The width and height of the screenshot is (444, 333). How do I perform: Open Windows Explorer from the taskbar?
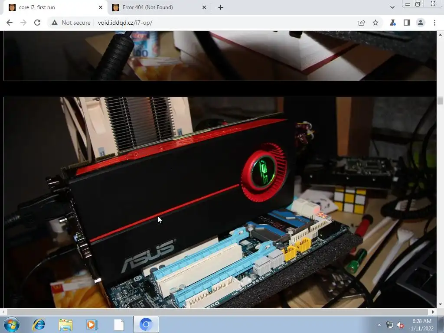65,325
